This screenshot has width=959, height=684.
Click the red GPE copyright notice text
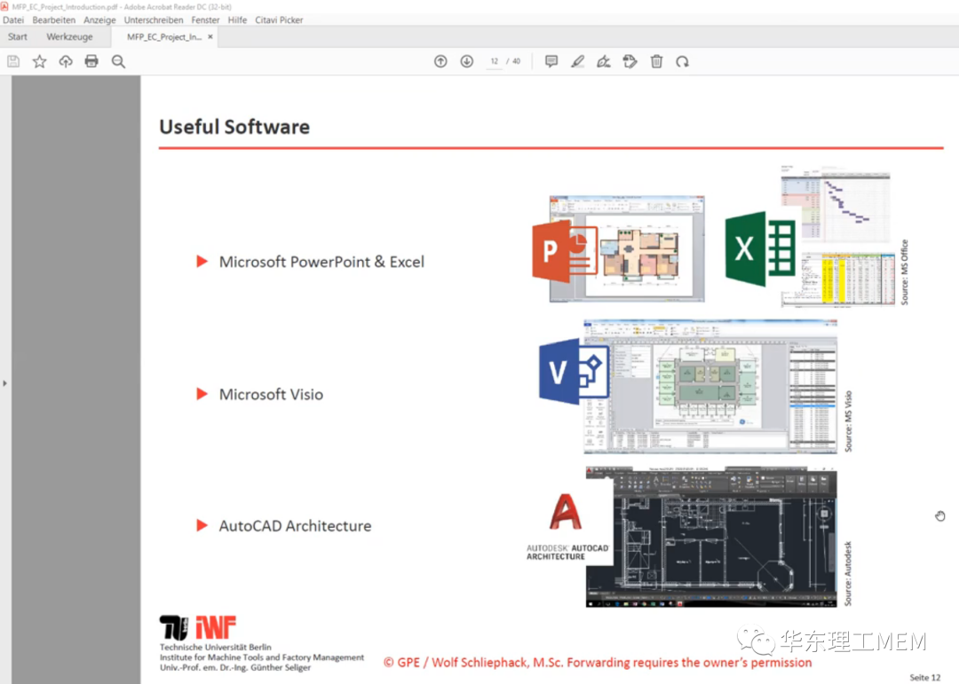coord(598,662)
